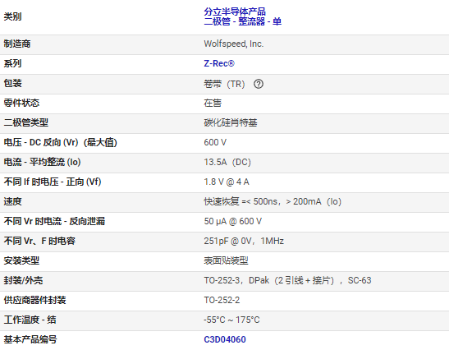This screenshot has width=449, height=350.
Task: Click the 封装/外壳 attribute label
Action: (23, 280)
